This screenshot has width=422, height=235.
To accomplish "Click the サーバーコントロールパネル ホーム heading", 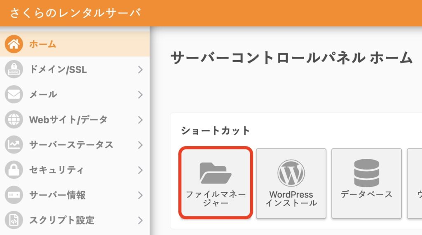I will 291,58.
